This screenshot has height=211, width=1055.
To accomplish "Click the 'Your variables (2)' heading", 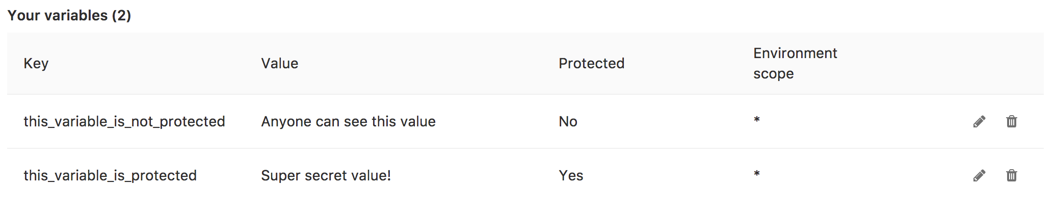I will 69,16.
